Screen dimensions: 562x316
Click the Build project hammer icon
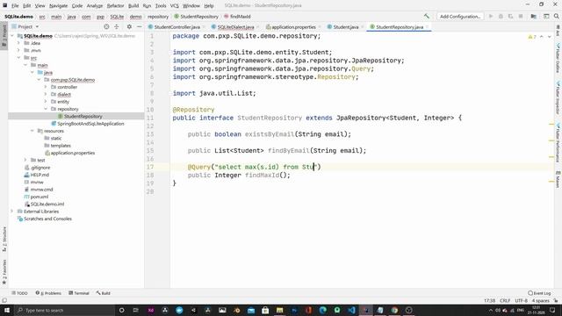point(426,17)
